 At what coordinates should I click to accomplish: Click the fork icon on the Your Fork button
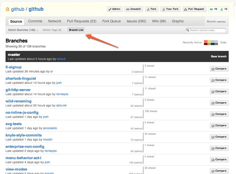click(x=164, y=9)
